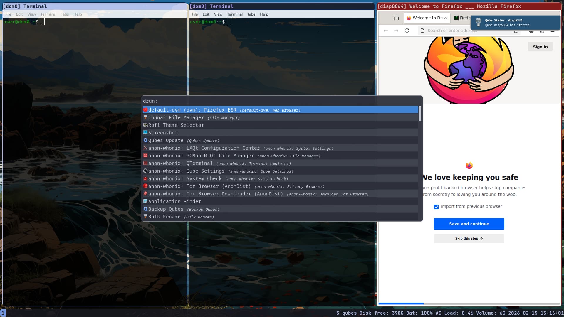The height and width of the screenshot is (317, 564).
Task: Click the Screenshot launcher icon
Action: click(145, 133)
